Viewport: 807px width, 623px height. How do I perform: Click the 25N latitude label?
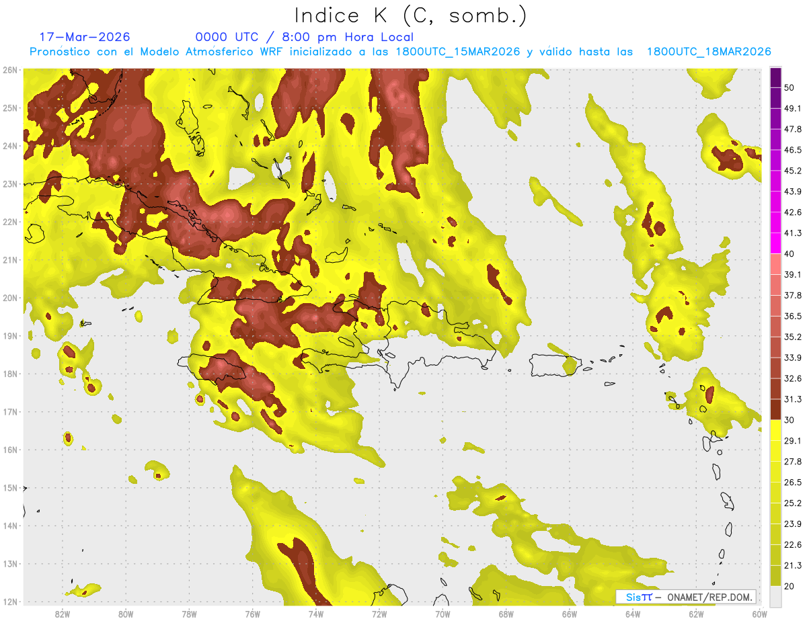(x=10, y=108)
